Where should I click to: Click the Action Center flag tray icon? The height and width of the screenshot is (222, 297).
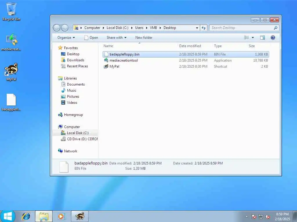click(x=253, y=217)
